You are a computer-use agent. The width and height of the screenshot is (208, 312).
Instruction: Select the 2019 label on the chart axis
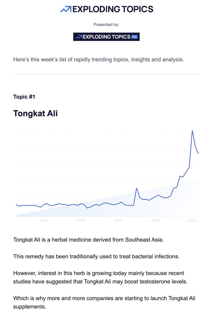click(44, 220)
